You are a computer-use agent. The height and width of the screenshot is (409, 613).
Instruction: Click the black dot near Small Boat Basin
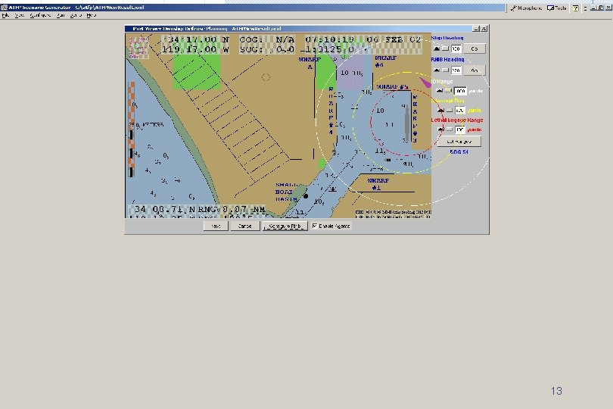point(306,196)
